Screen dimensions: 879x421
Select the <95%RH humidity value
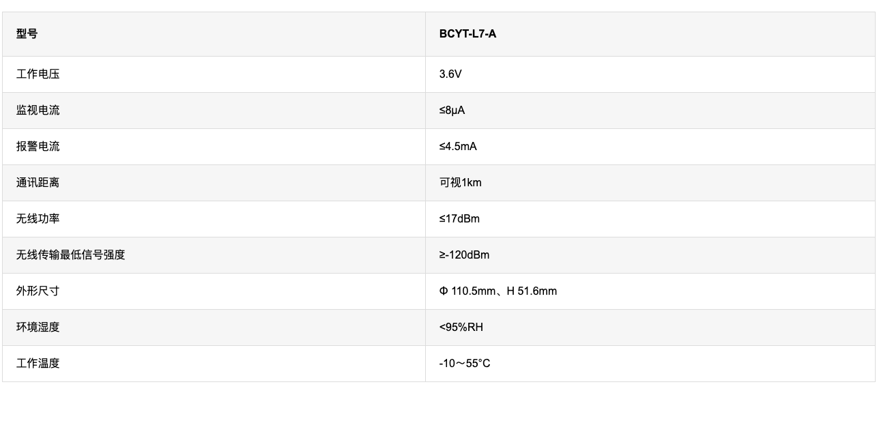(461, 327)
